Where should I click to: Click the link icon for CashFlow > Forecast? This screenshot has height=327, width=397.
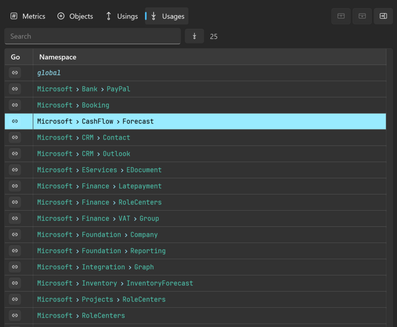coord(15,121)
